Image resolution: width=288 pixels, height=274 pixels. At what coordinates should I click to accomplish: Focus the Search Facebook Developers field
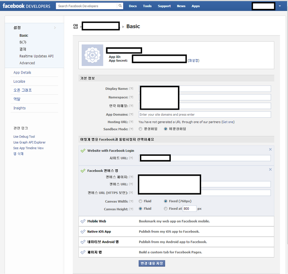click(x=86, y=6)
